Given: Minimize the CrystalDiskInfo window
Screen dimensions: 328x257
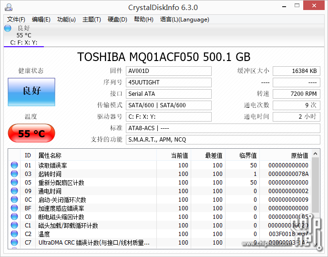Looking at the screenshot, I should click(x=284, y=7).
